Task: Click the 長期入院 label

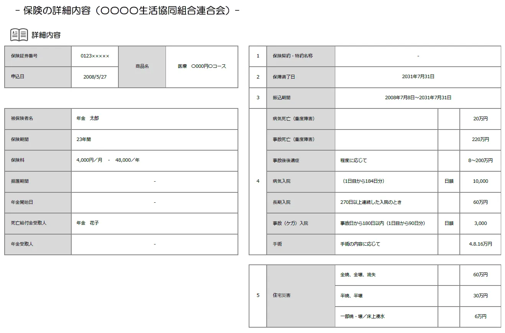Action: [282, 202]
